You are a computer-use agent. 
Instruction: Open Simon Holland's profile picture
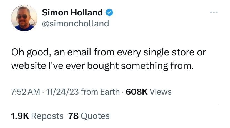24,18
